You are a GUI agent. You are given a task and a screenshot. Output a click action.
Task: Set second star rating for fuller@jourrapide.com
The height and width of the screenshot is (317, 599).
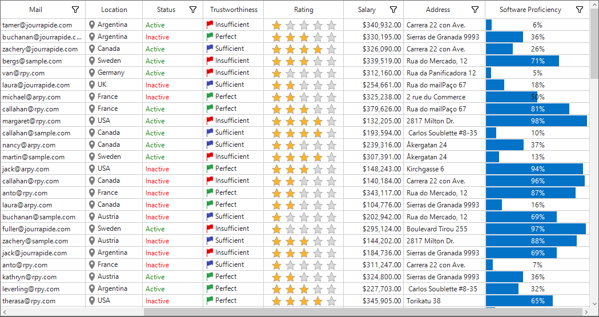click(x=290, y=229)
